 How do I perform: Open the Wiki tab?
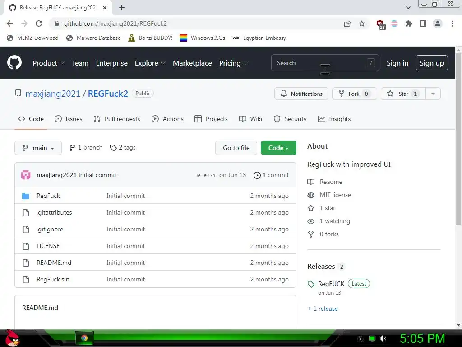250,119
